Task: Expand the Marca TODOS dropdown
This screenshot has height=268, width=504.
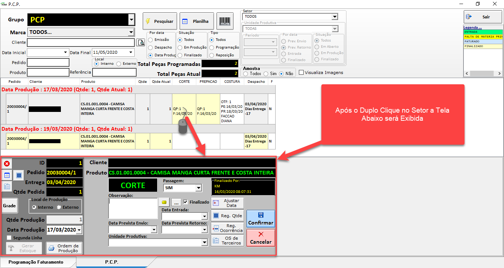Action: click(131, 32)
